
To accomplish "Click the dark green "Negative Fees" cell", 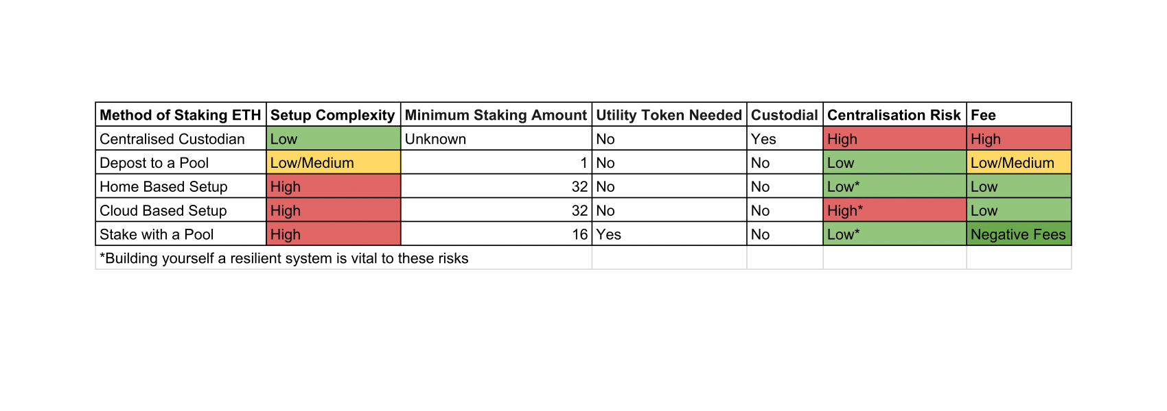I will click(x=1018, y=234).
